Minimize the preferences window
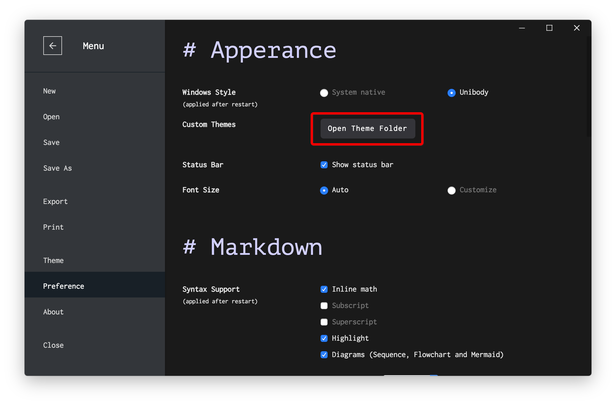Viewport: 616px width, 405px height. pos(522,28)
